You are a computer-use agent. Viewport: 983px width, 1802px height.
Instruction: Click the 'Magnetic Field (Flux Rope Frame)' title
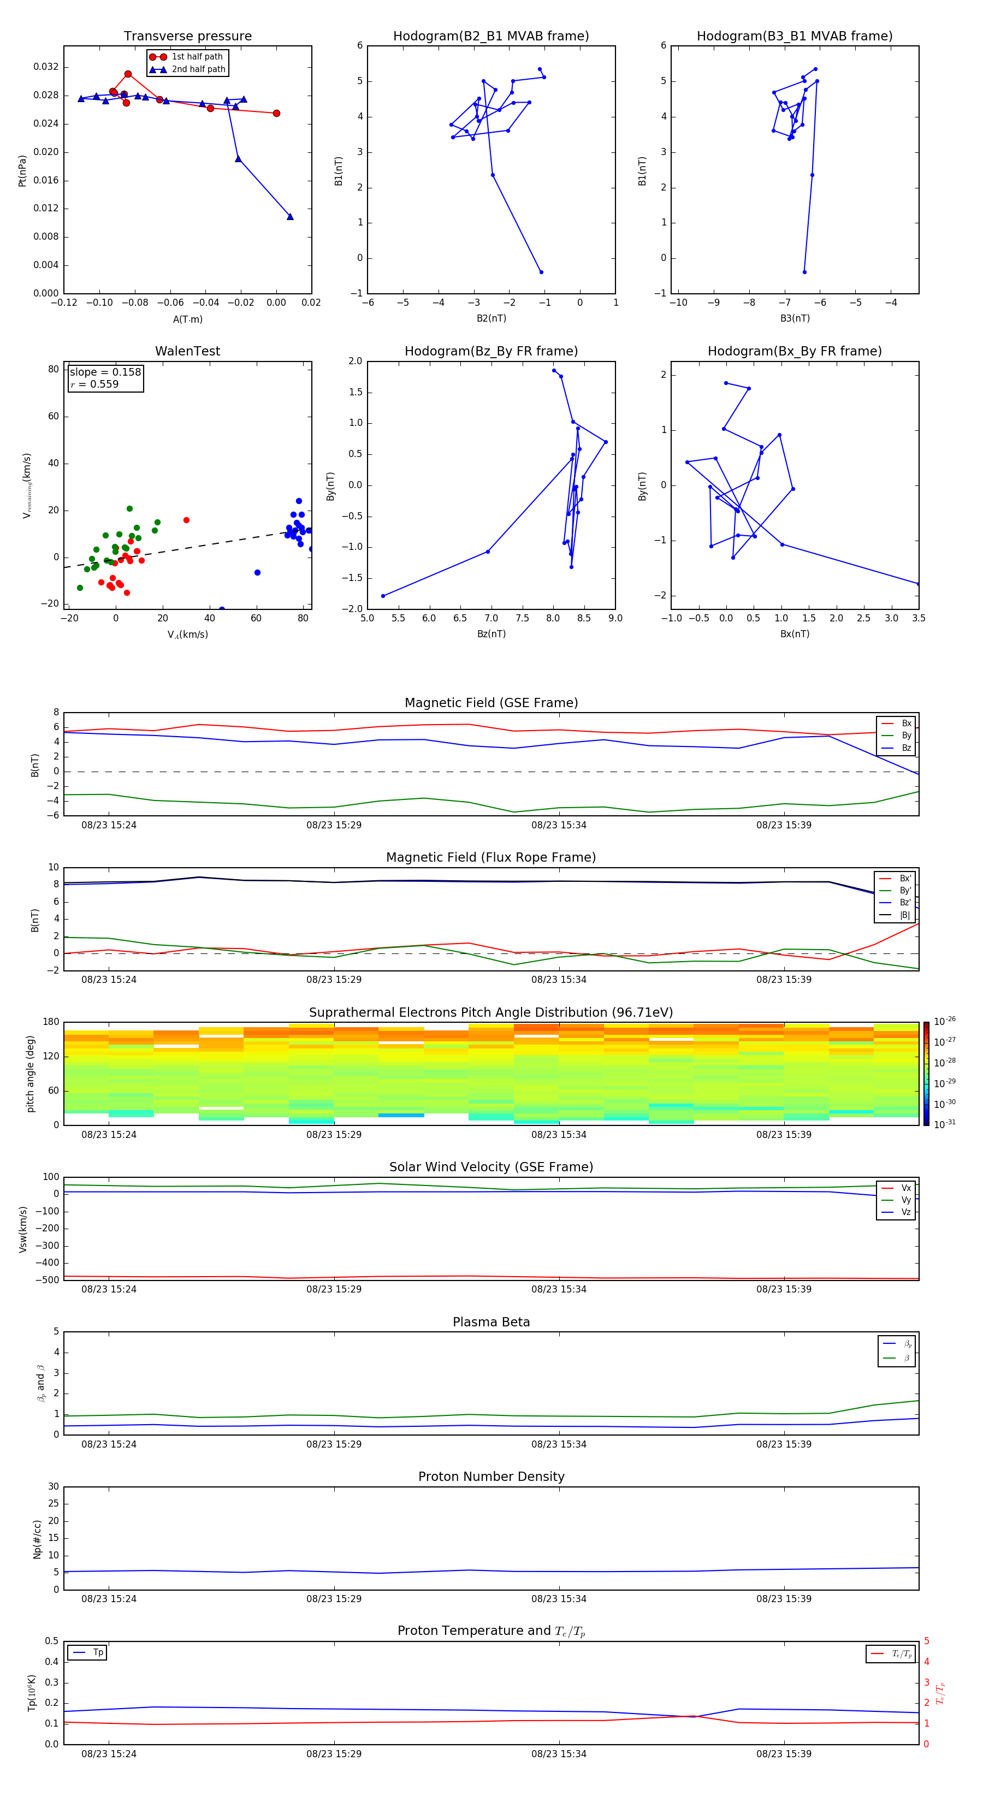coord(491,858)
